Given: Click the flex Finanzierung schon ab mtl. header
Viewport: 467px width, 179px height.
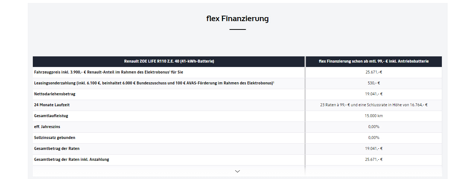Looking at the screenshot, I should tap(374, 61).
